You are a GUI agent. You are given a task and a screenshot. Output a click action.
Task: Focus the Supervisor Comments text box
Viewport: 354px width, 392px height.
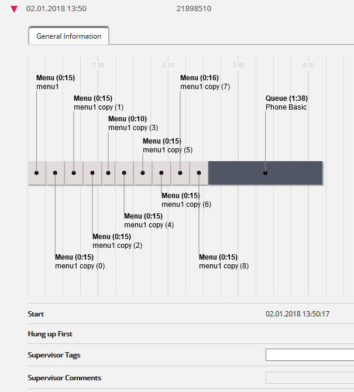coord(310,378)
